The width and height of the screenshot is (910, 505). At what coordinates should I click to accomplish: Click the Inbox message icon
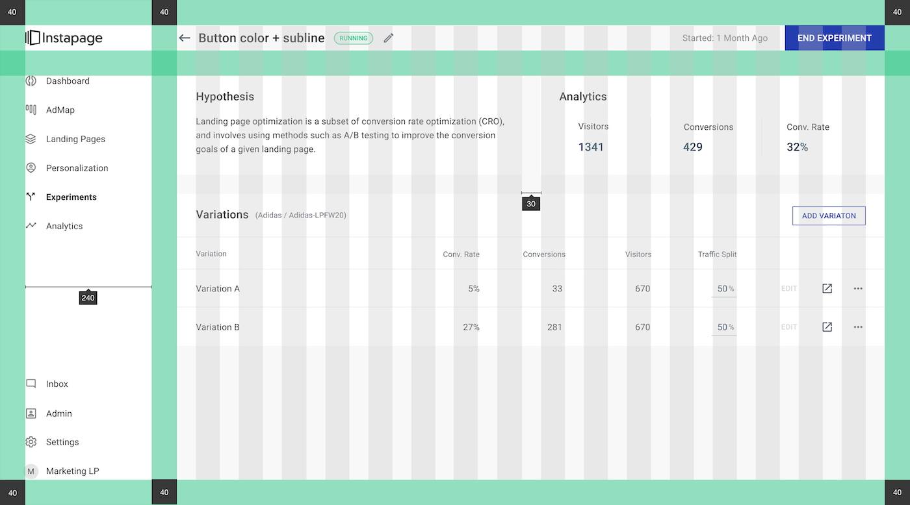(x=31, y=384)
